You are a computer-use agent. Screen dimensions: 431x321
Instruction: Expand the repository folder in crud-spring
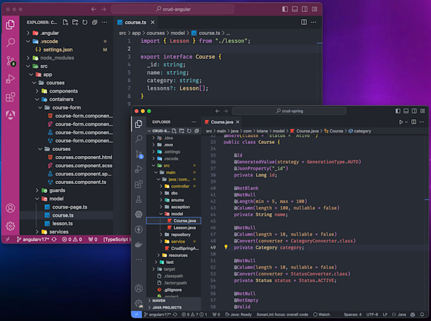point(179,234)
